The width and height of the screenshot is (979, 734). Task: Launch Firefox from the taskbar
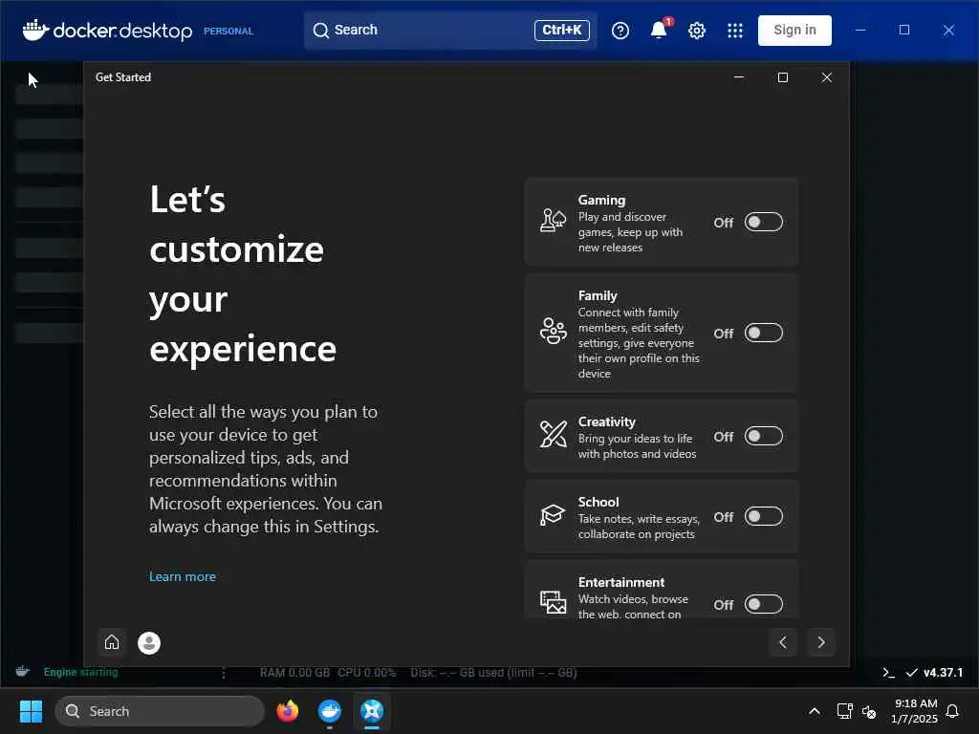tap(288, 711)
